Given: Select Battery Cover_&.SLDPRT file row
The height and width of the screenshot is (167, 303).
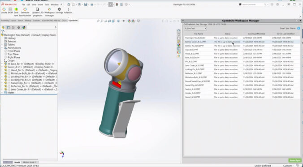Looking at the screenshot, I should (242, 42).
